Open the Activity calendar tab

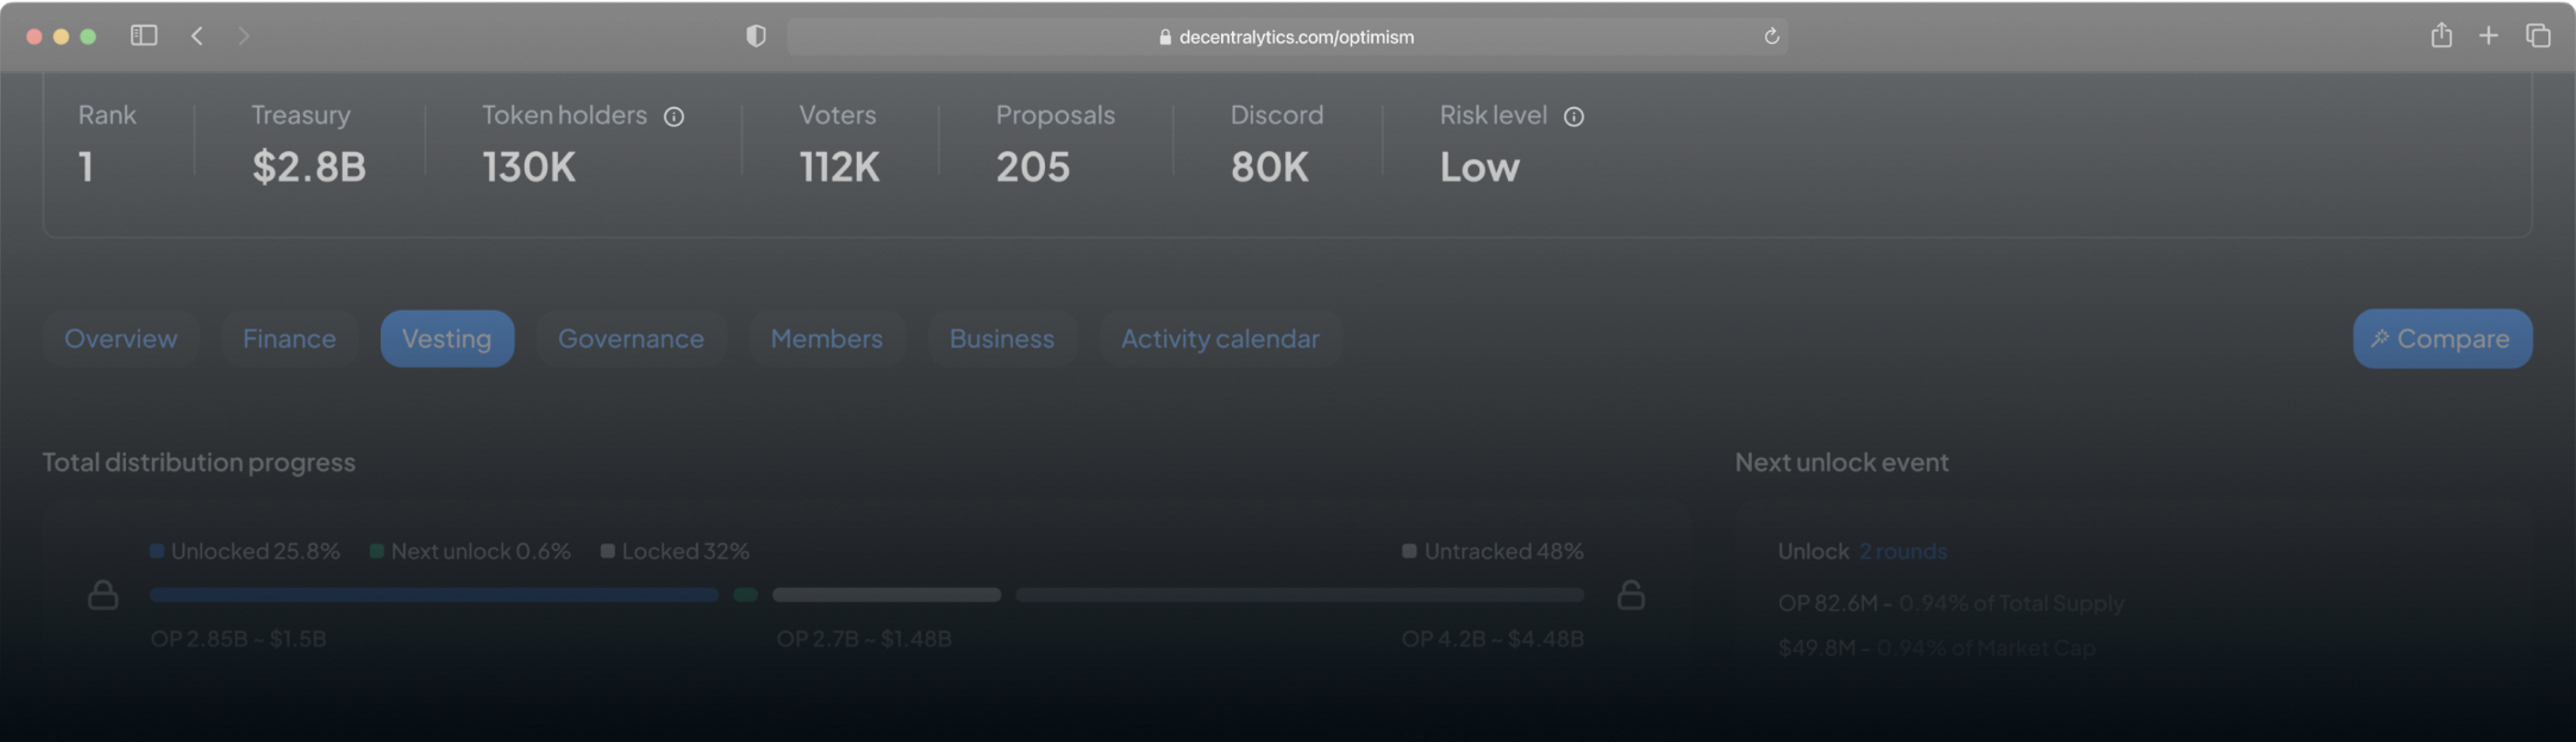point(1220,339)
